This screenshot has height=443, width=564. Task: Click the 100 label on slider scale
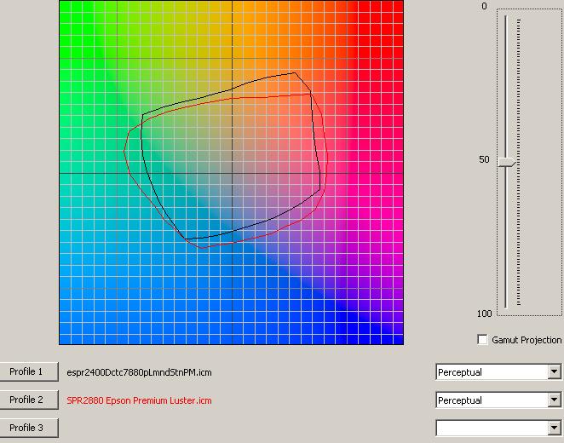[484, 314]
